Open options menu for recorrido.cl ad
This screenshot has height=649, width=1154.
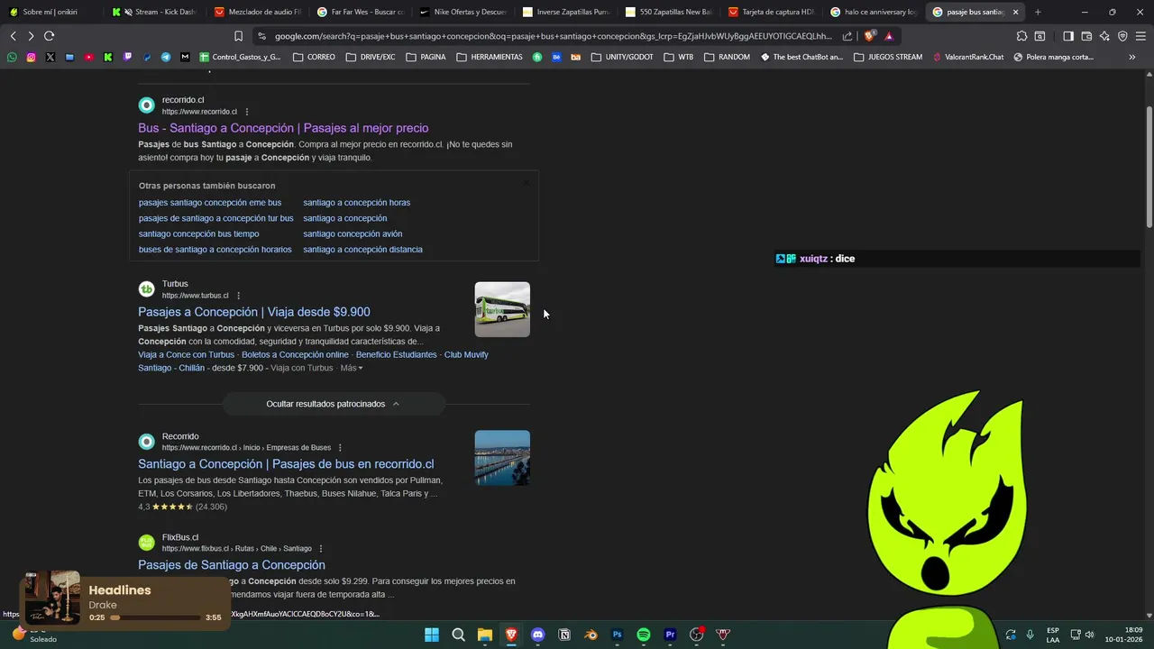[246, 112]
